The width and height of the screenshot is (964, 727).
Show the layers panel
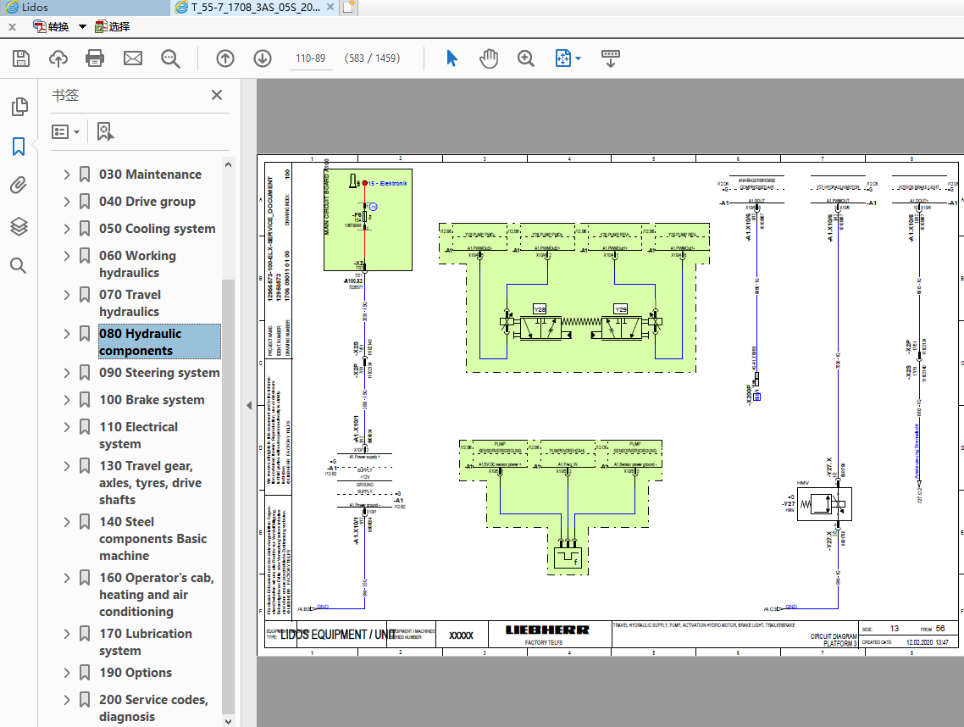19,226
